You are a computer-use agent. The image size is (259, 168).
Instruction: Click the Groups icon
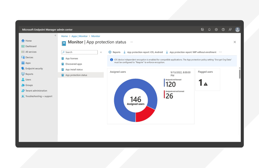pyautogui.click(x=23, y=85)
